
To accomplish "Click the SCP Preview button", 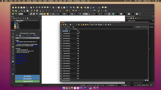I will (85, 14).
